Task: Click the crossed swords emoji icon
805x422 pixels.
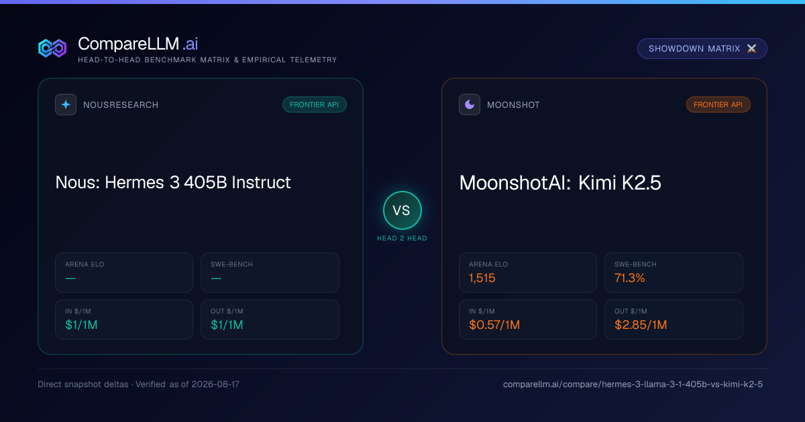Action: tap(751, 49)
